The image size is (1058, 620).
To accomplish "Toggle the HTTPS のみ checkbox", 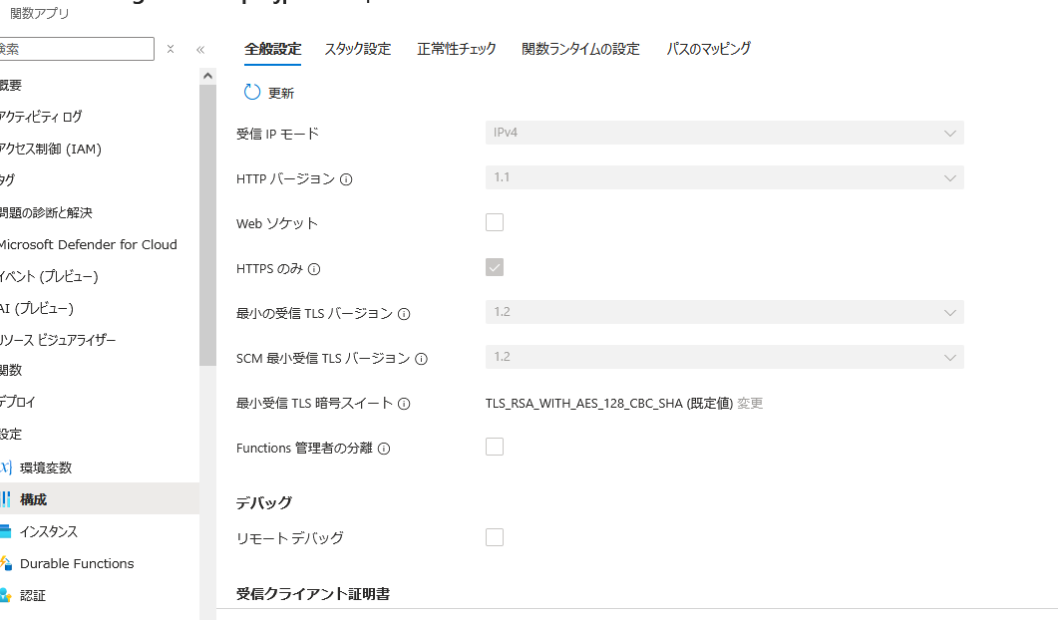I will [495, 267].
